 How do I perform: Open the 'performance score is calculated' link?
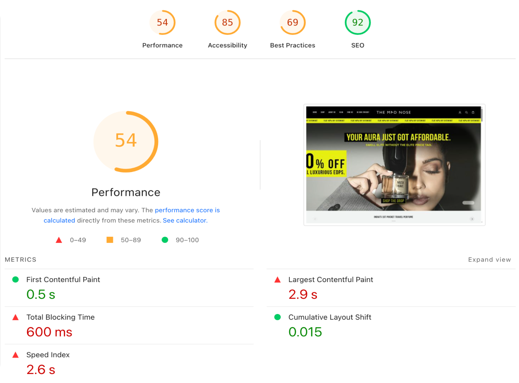tap(132, 215)
